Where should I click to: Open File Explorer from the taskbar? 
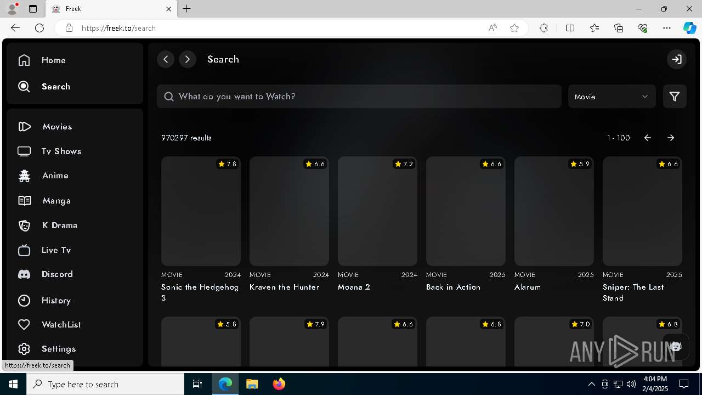(252, 384)
